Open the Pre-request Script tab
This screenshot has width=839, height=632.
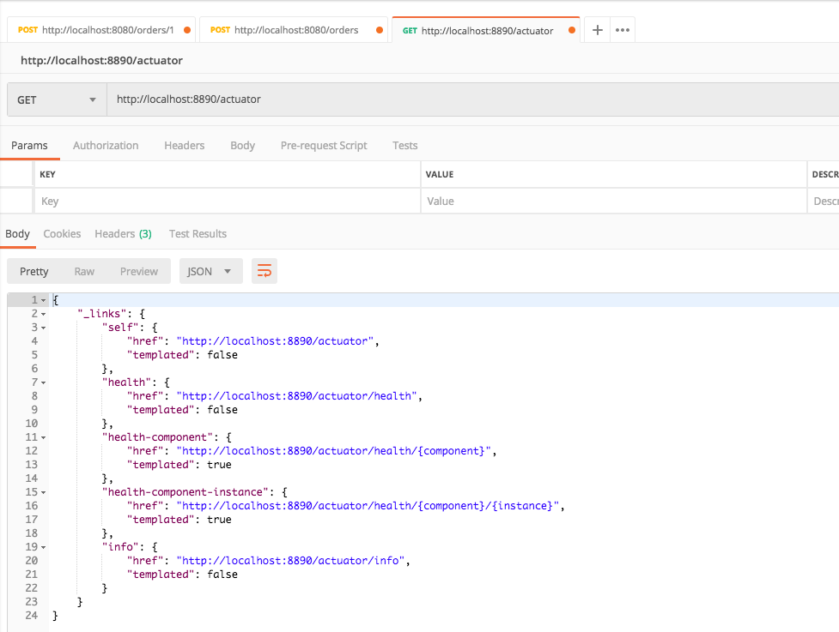324,145
